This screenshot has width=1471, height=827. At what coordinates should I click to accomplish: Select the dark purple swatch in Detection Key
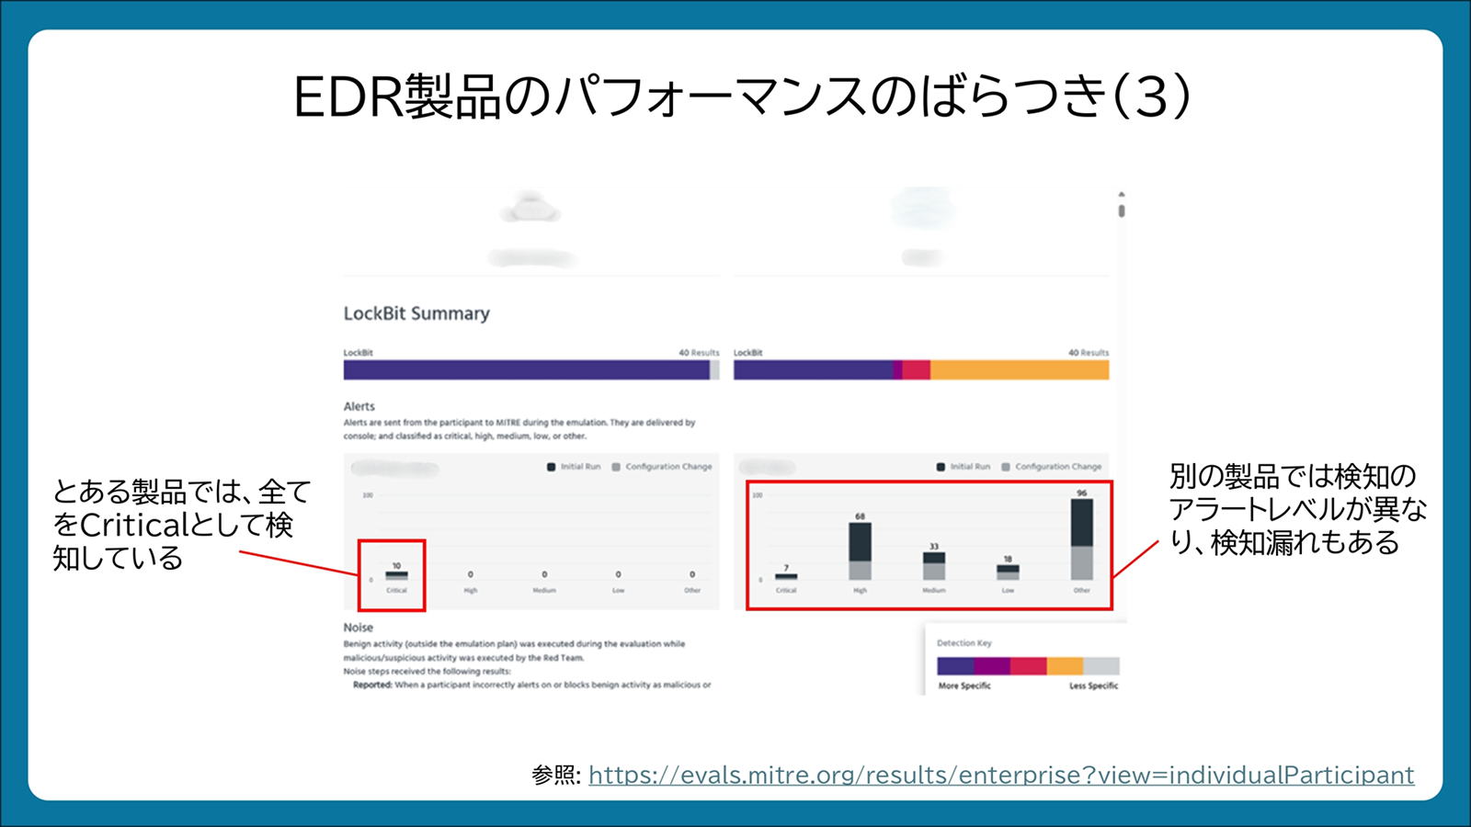click(x=955, y=666)
